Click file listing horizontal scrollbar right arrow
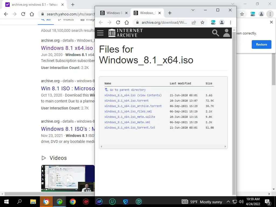Image resolution: width=276 pixels, height=207 pixels. click(x=225, y=146)
